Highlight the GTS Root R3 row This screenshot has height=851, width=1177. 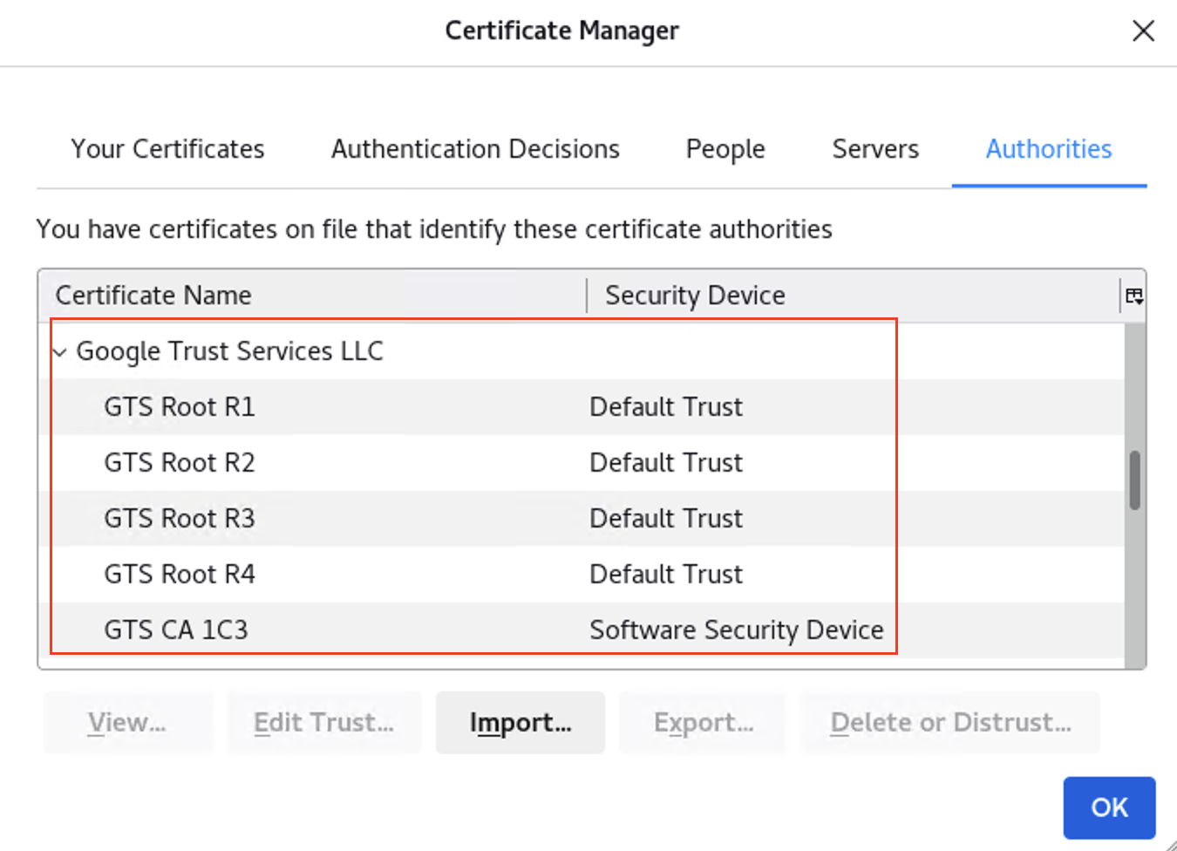180,519
